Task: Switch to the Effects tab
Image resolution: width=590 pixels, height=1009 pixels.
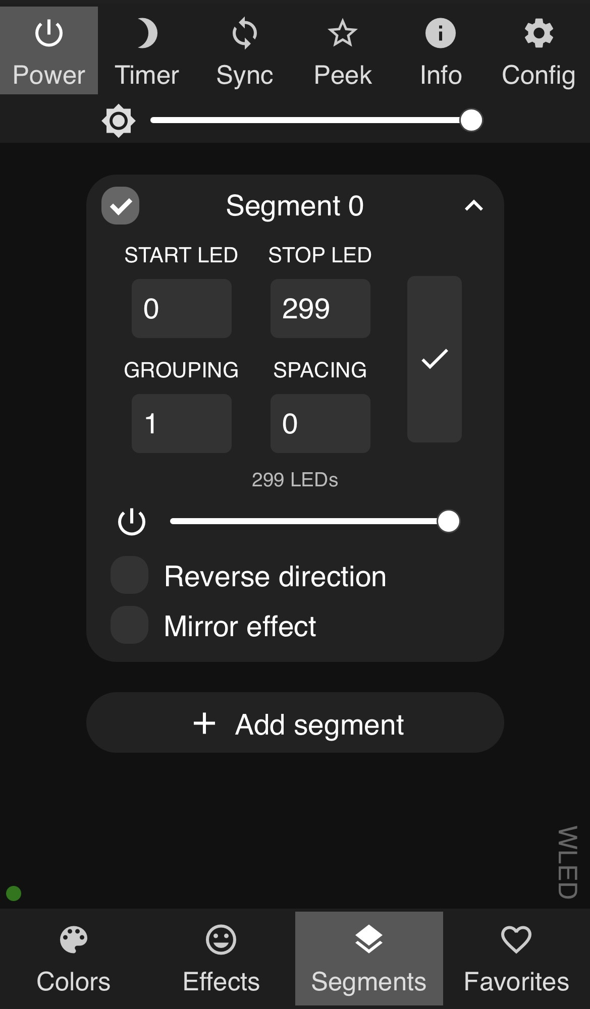Action: (221, 959)
